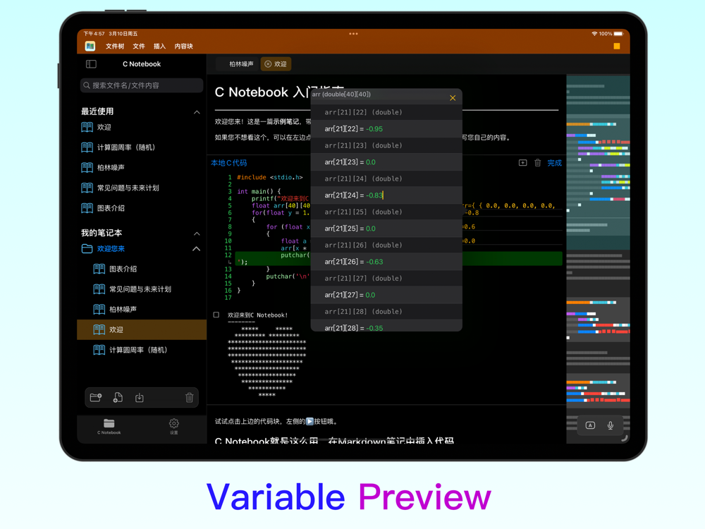Click the orange square in top right
Screen dimensions: 705x529
coord(616,47)
